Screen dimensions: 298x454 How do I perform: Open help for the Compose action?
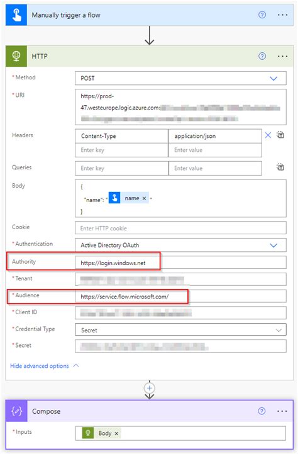tap(262, 411)
